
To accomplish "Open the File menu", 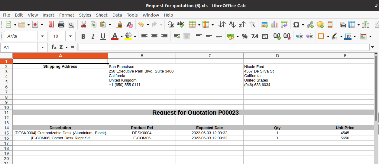I will (6, 15).
